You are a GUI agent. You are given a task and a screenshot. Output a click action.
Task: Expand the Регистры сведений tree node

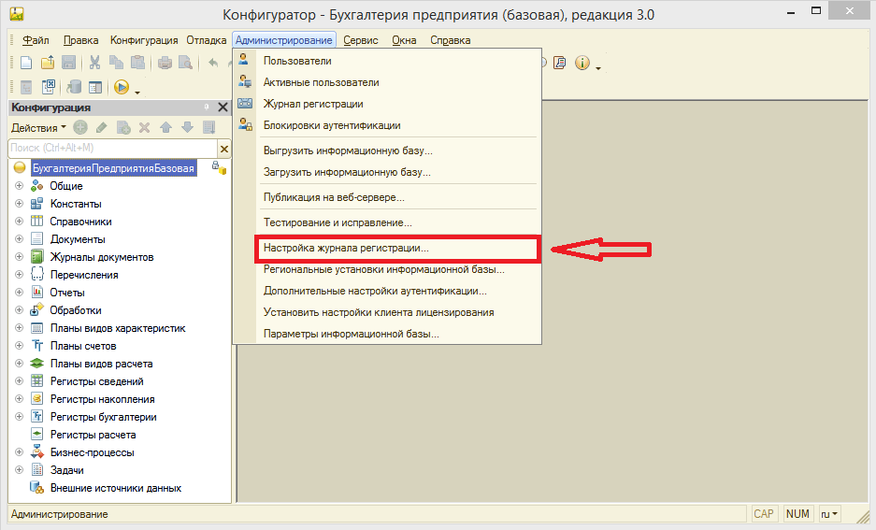tap(19, 381)
